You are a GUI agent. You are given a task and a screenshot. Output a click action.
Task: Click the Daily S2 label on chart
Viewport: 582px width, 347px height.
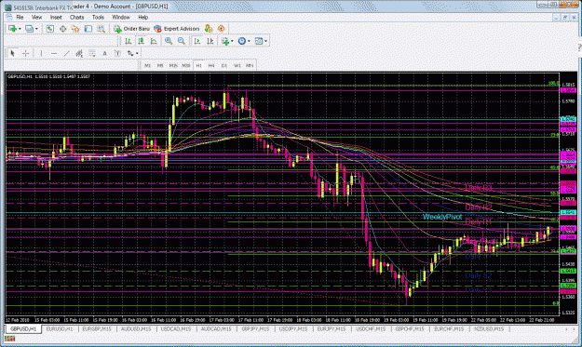(479, 275)
